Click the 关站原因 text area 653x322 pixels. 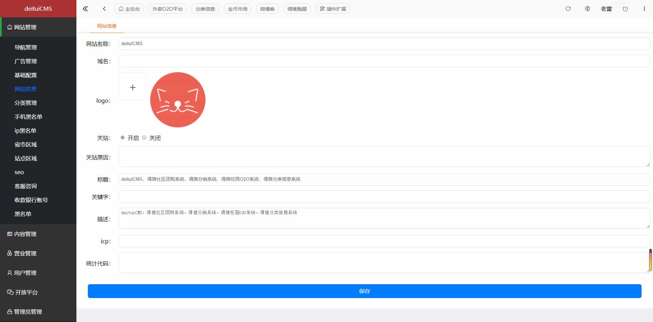[384, 156]
